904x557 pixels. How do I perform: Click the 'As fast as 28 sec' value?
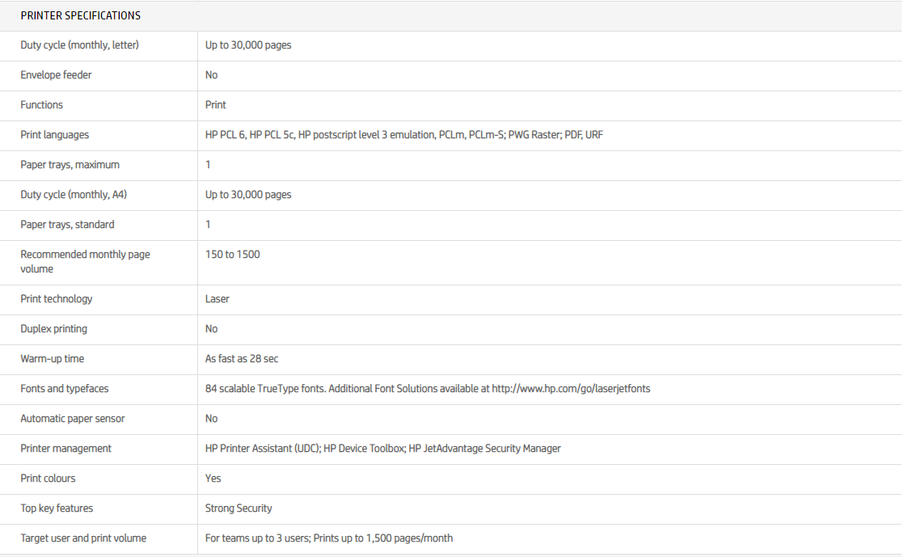pyautogui.click(x=242, y=359)
